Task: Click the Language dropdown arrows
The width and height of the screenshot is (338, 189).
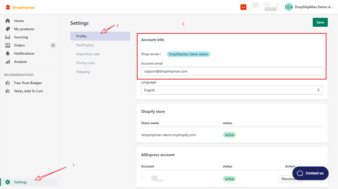Action: 318,90
